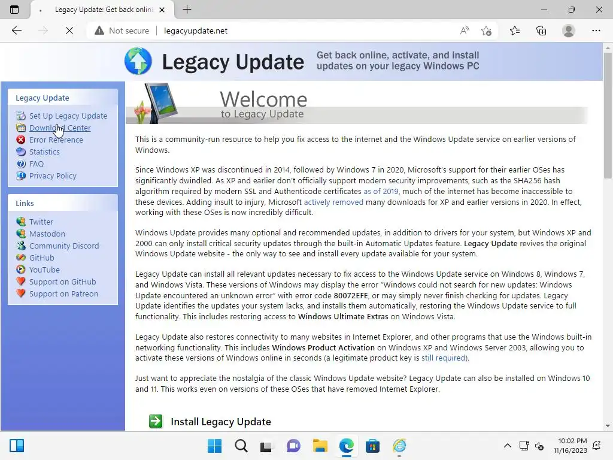Click the red Error Reference icon

point(21,140)
